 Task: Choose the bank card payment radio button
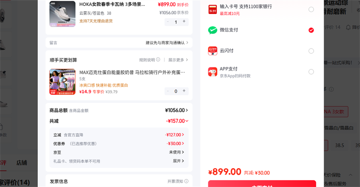tap(311, 9)
